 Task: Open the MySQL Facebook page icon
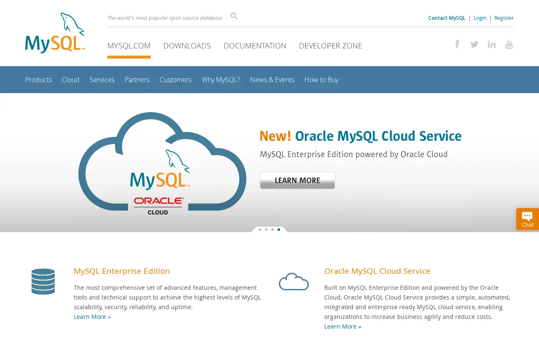[x=457, y=44]
